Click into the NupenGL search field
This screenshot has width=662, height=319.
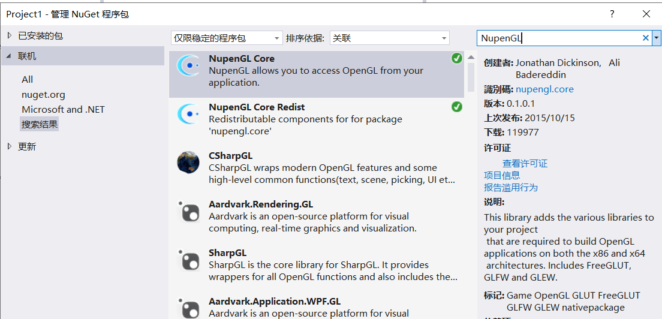click(x=558, y=38)
